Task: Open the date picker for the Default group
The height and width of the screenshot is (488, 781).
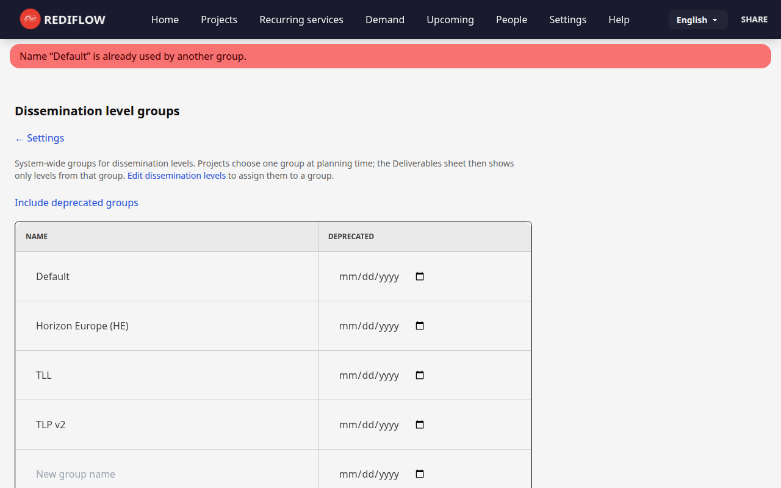Action: 419,276
